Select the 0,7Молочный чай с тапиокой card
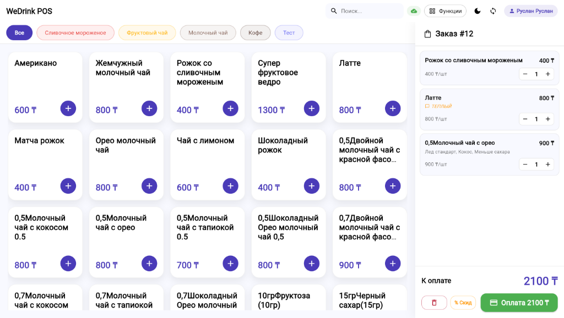Viewport: 564px width, 318px height. click(x=126, y=298)
